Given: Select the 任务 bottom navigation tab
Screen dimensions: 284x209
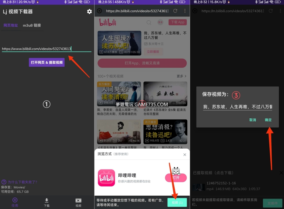Looking at the screenshot, I should pos(15,202).
